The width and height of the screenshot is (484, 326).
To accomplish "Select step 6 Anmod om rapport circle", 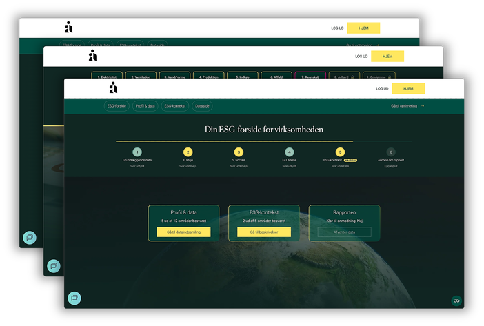I will click(x=391, y=152).
